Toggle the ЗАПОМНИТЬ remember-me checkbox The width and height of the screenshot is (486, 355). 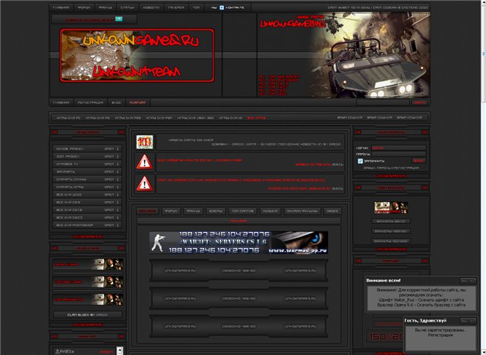(360, 161)
